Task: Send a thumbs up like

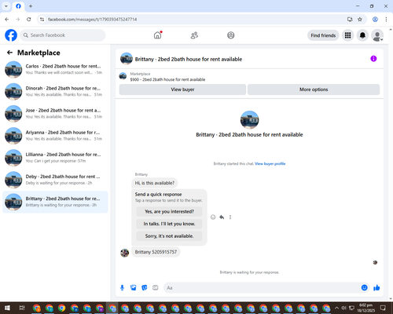Action: click(x=376, y=288)
